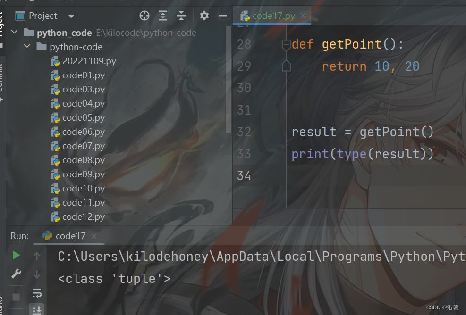The image size is (466, 315).
Task: Open the Commit tool window side tab
Action: tap(1, 82)
